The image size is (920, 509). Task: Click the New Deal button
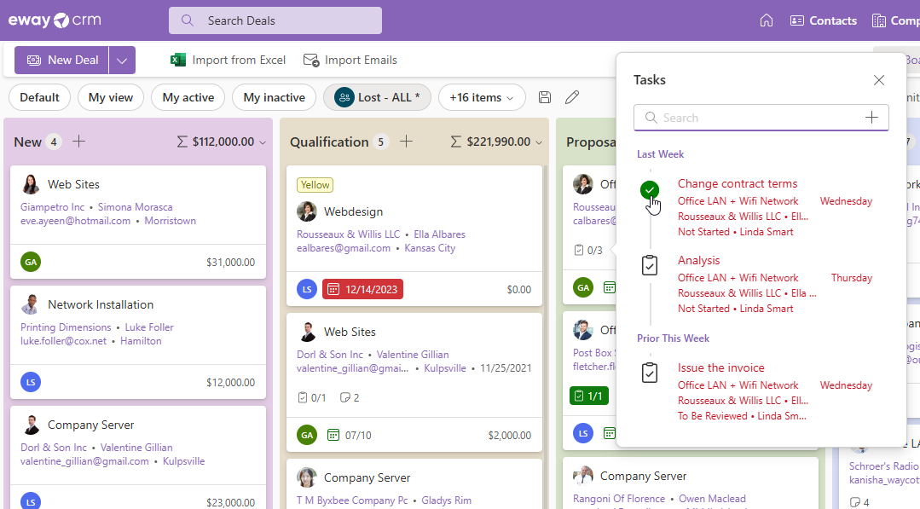click(x=61, y=61)
